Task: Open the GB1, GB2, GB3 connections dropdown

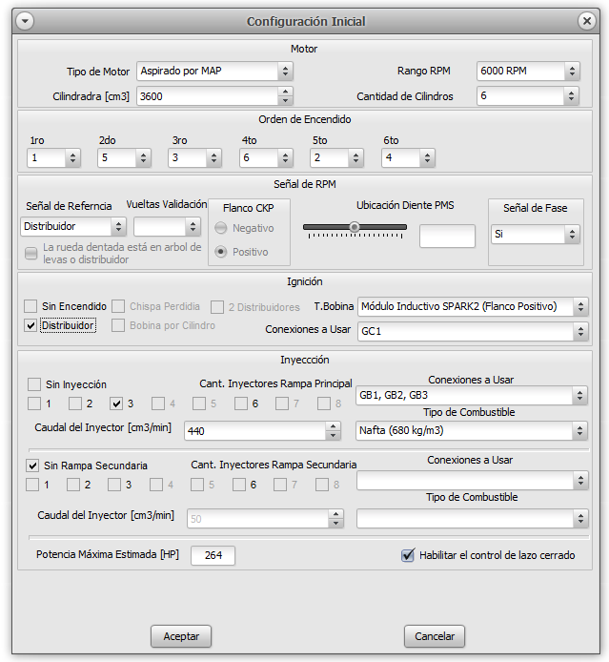Action: (472, 396)
